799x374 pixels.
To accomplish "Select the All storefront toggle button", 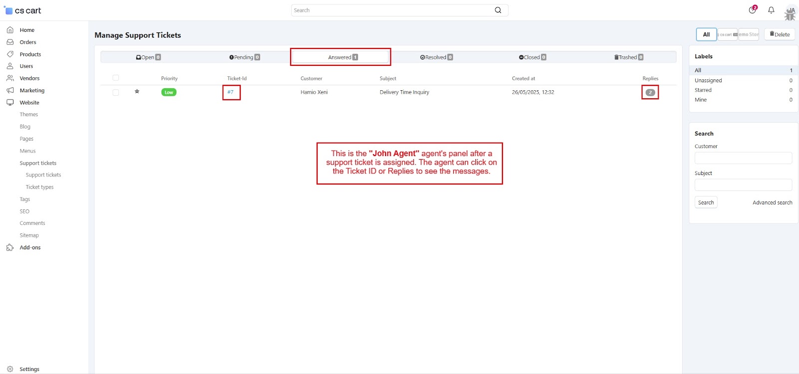I will click(706, 34).
